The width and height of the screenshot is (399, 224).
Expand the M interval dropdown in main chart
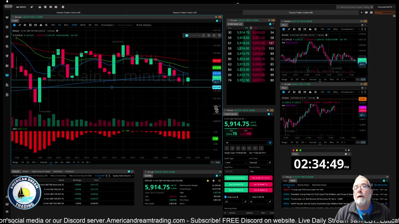click(88, 162)
